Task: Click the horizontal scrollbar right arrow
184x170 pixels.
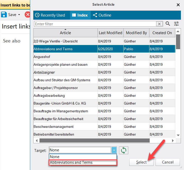Action: click(173, 141)
